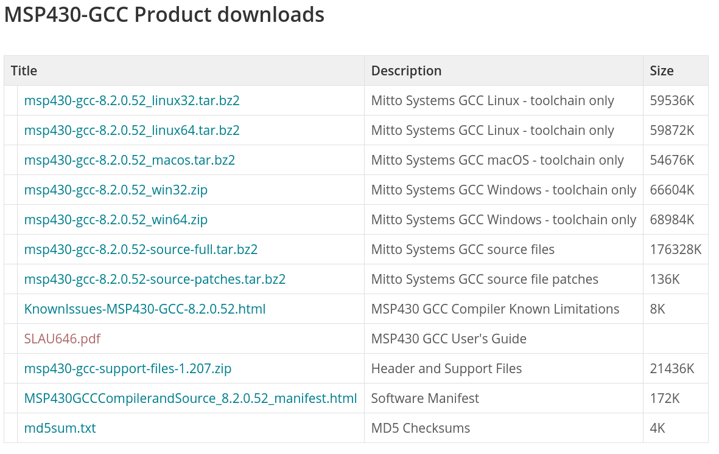Open SLAU646.pdf user's guide
This screenshot has height=454, width=719.
62,338
